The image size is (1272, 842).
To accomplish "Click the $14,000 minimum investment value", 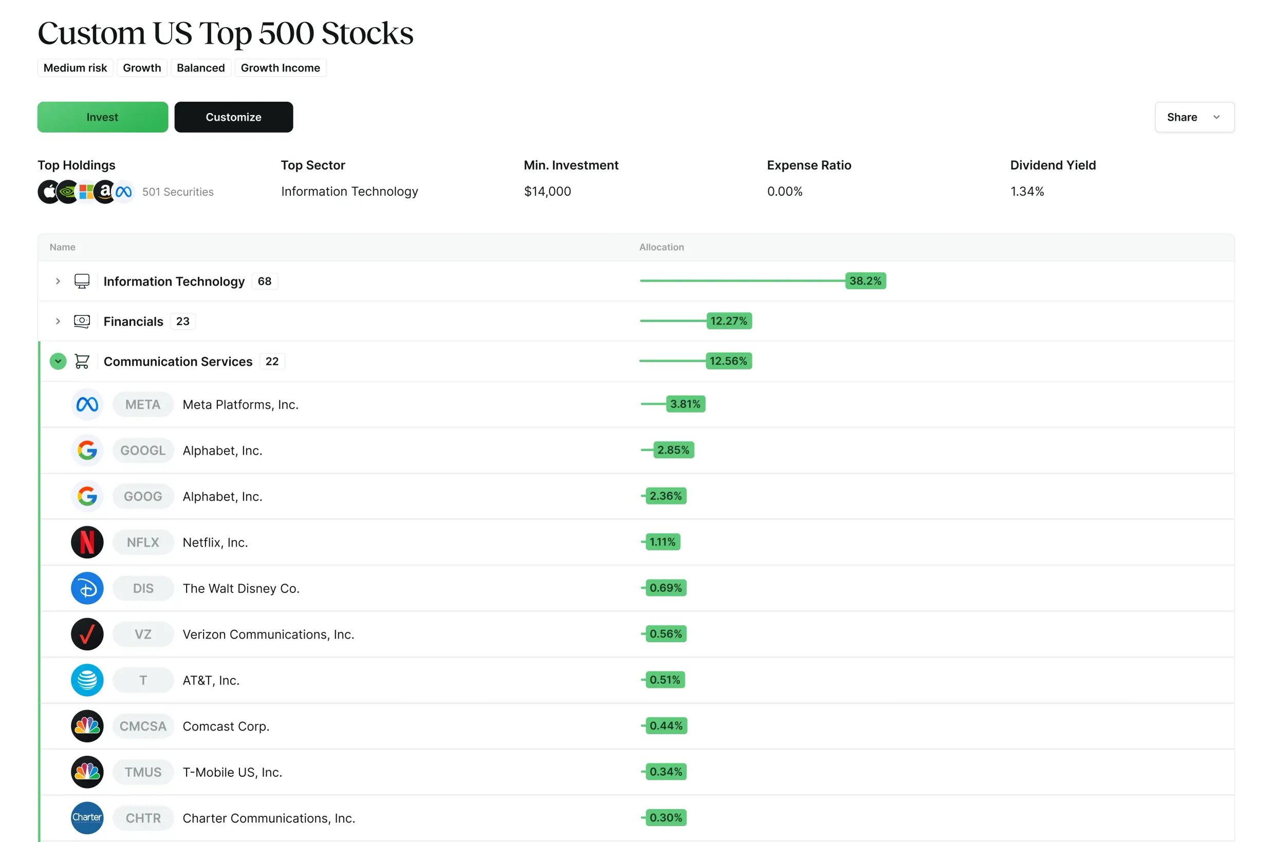I will click(547, 191).
